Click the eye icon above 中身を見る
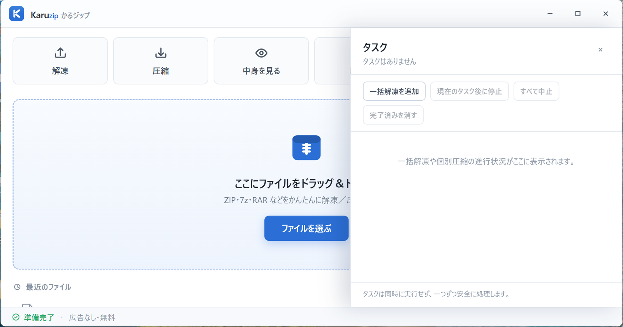The height and width of the screenshot is (327, 623). coord(261,52)
